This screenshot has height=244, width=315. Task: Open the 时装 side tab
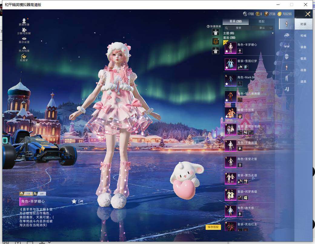(303, 24)
